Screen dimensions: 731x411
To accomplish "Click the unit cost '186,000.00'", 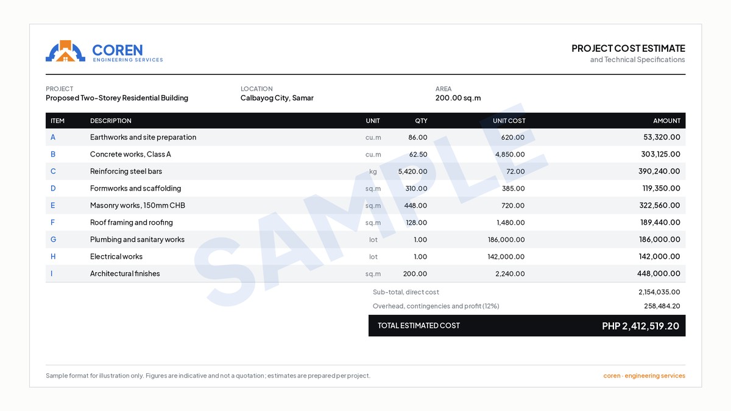I will [506, 240].
